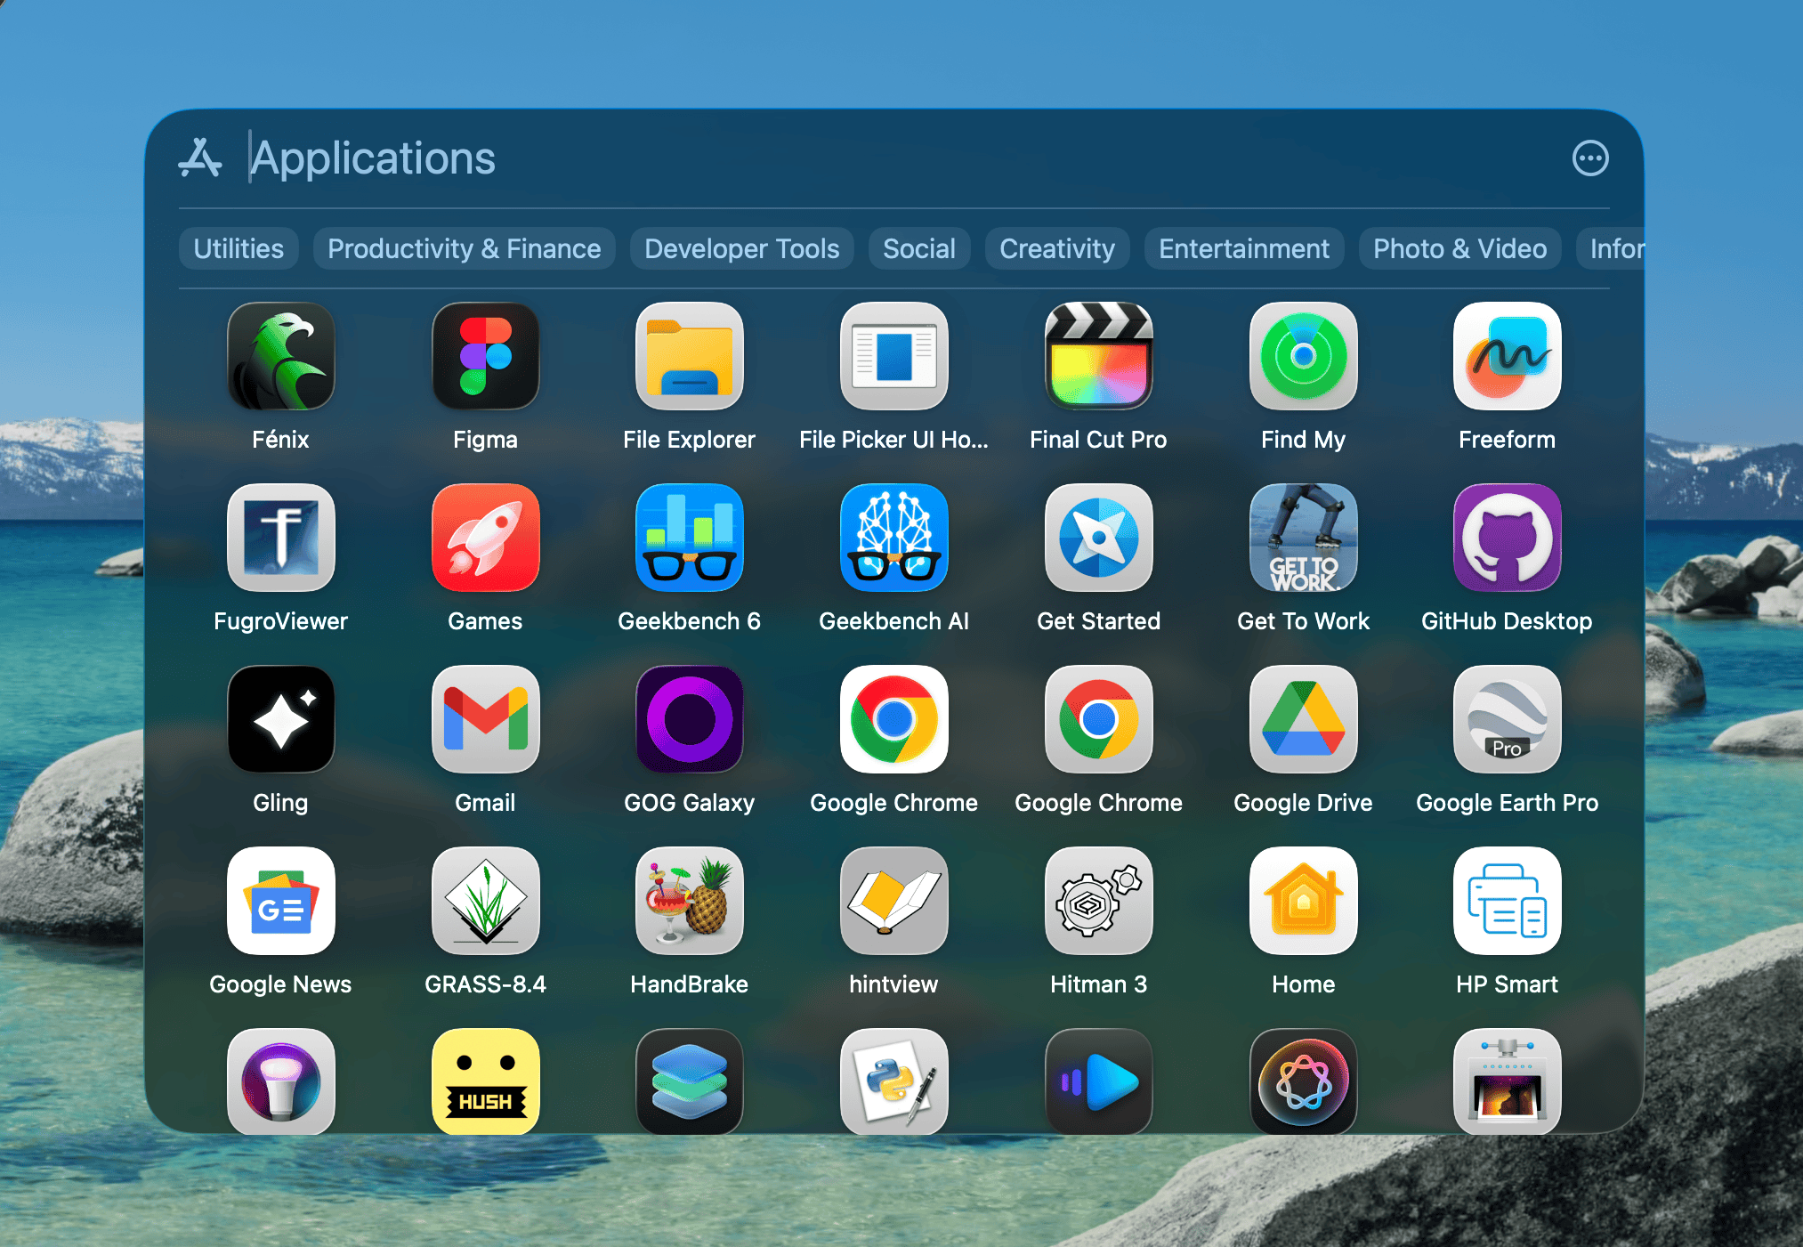Screen dimensions: 1803x1247
Task: Launch GOG Galaxy
Action: [x=689, y=720]
